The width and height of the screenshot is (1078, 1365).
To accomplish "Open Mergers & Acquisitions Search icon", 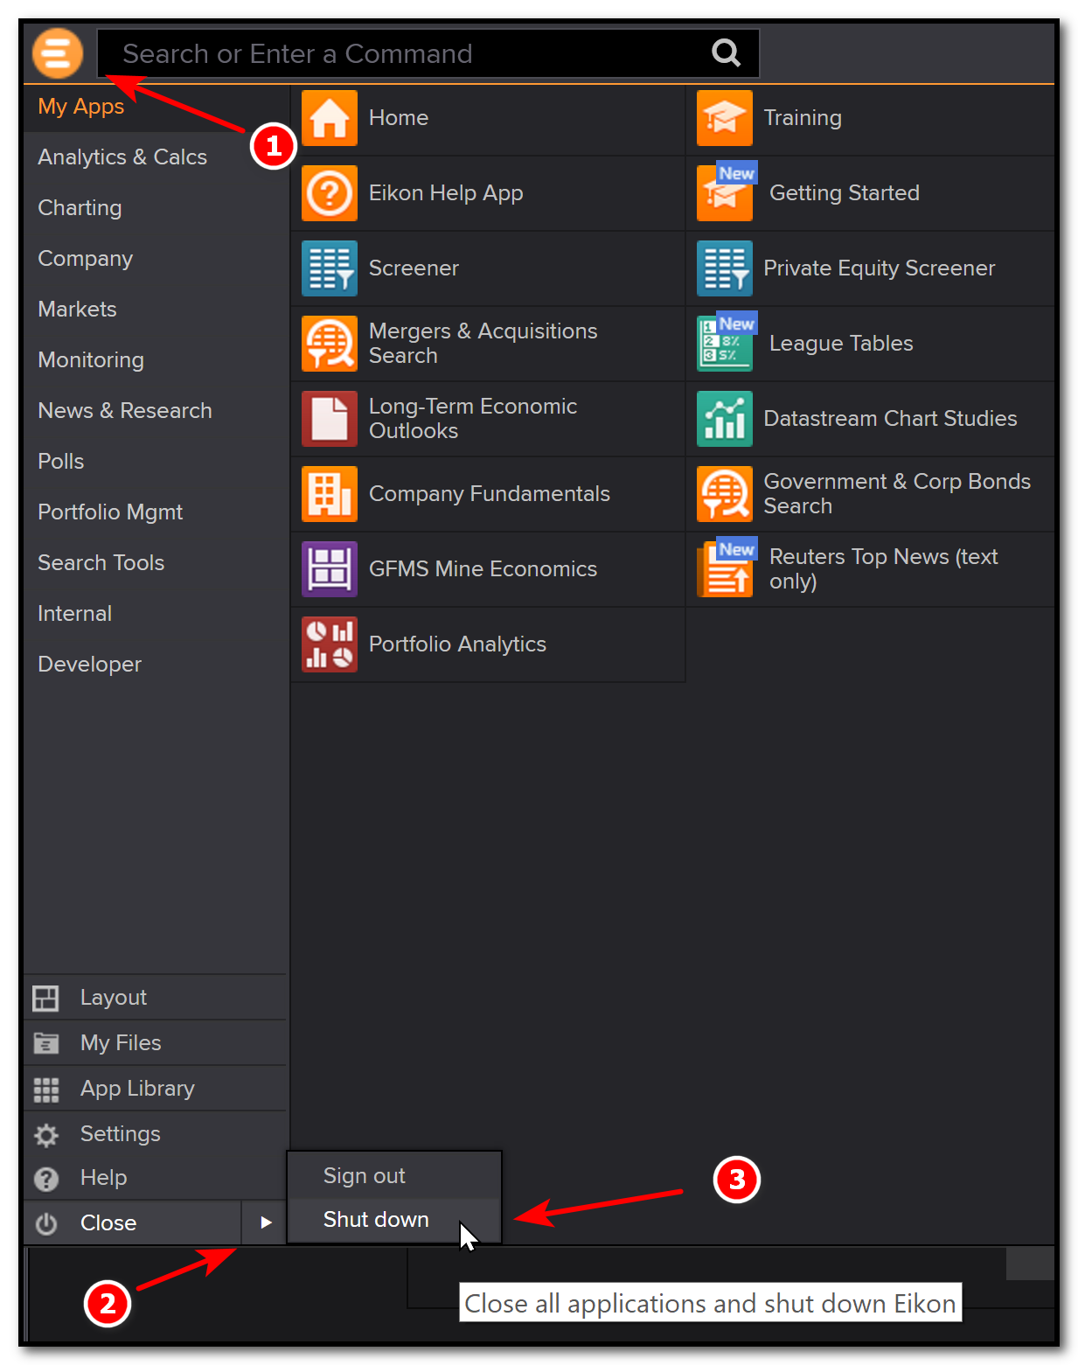I will pos(330,344).
